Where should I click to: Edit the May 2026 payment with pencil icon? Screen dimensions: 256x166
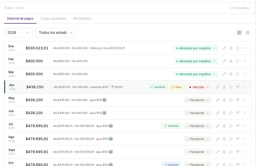pos(217,100)
